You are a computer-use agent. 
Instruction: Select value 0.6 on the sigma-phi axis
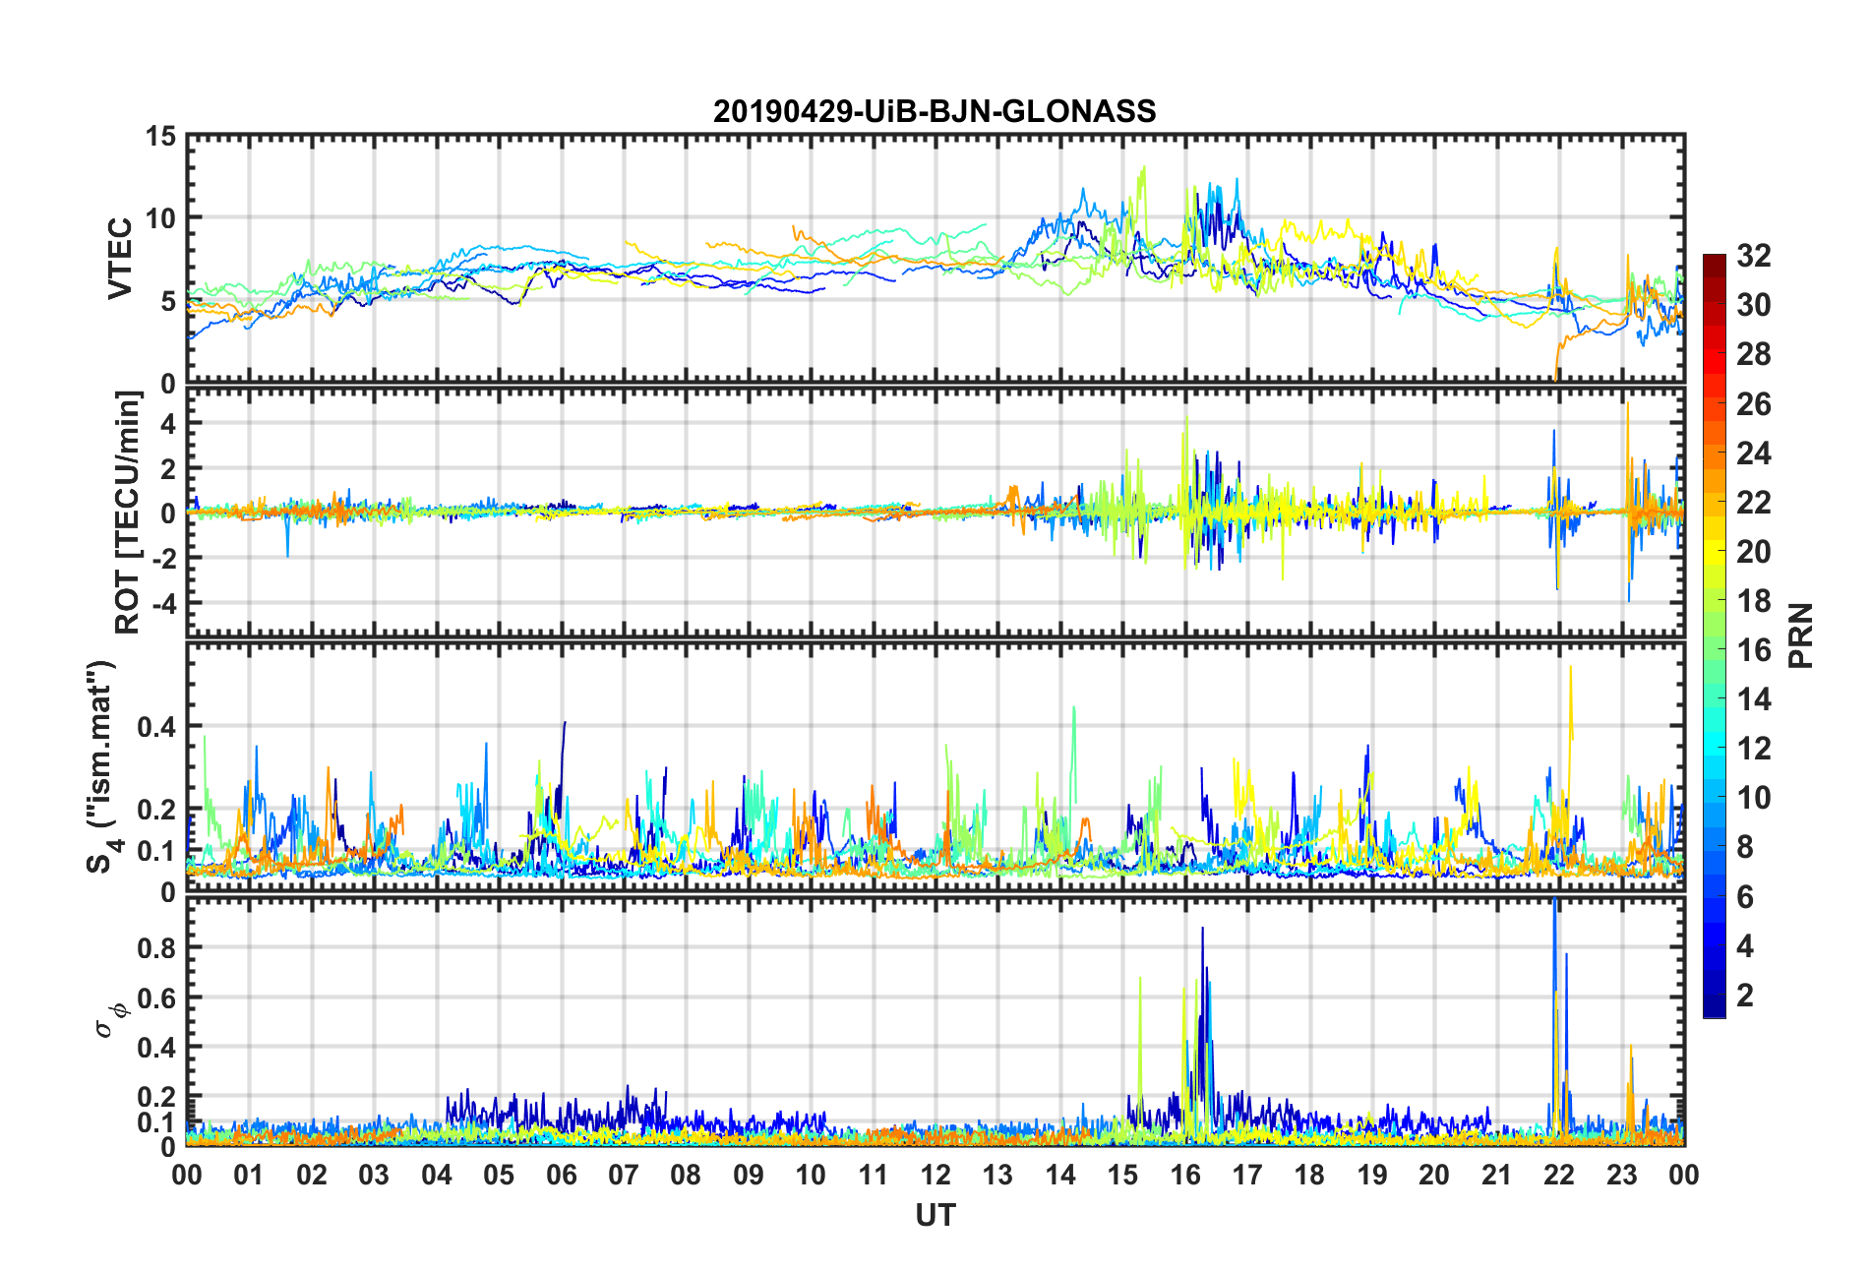tap(156, 998)
